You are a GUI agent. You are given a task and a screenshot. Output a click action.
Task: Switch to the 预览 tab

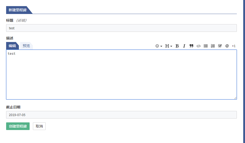pos(26,46)
